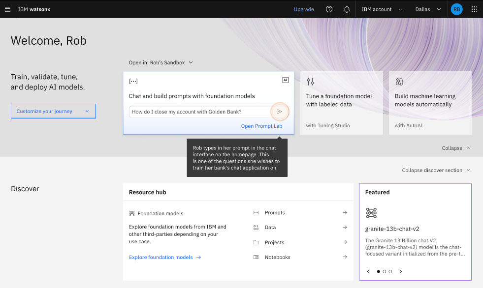Click the Resource hub heading
This screenshot has height=288, width=483.
pyautogui.click(x=148, y=193)
